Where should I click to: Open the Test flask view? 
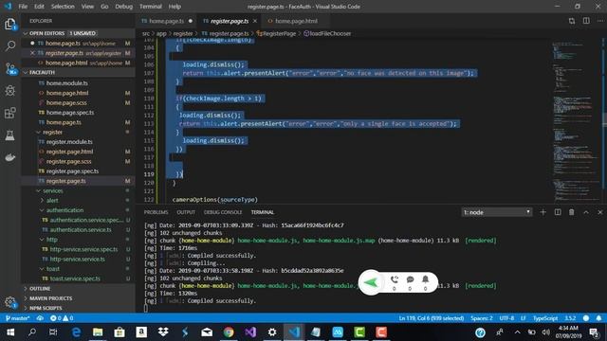pos(10,135)
